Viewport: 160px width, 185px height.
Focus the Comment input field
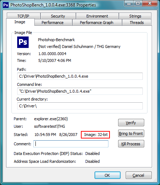[x=71, y=144]
